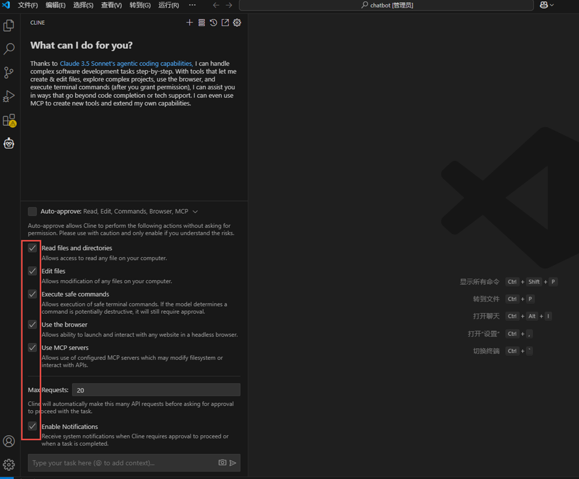Click the CLINE panel title
This screenshot has height=479, width=579.
point(37,23)
